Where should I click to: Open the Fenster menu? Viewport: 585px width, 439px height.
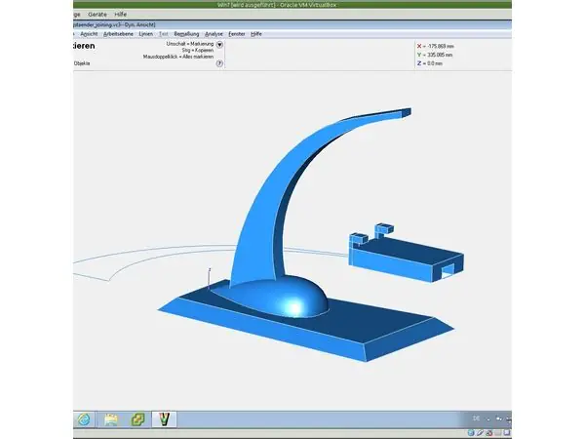pos(237,34)
